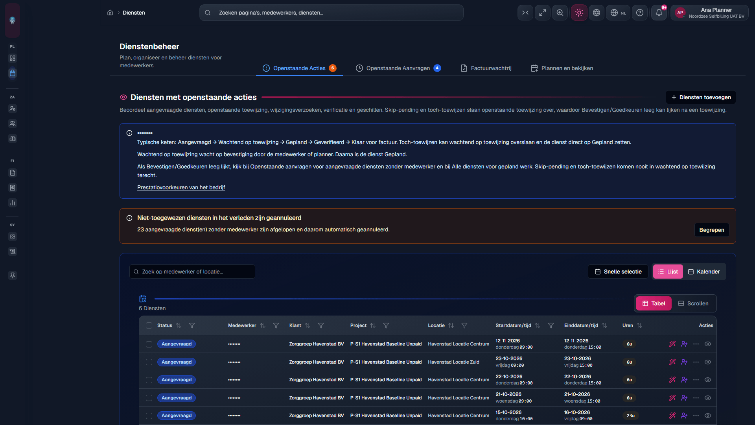Open the Status column filter
Screen dimensions: 755x425
[x=192, y=325]
